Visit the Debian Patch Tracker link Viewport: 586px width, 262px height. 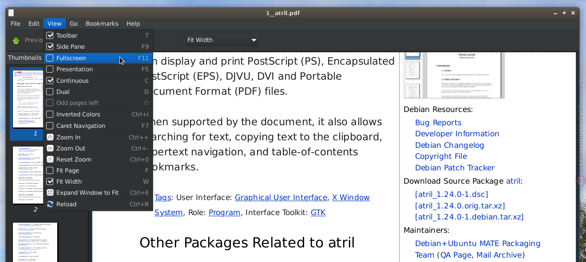pos(455,168)
